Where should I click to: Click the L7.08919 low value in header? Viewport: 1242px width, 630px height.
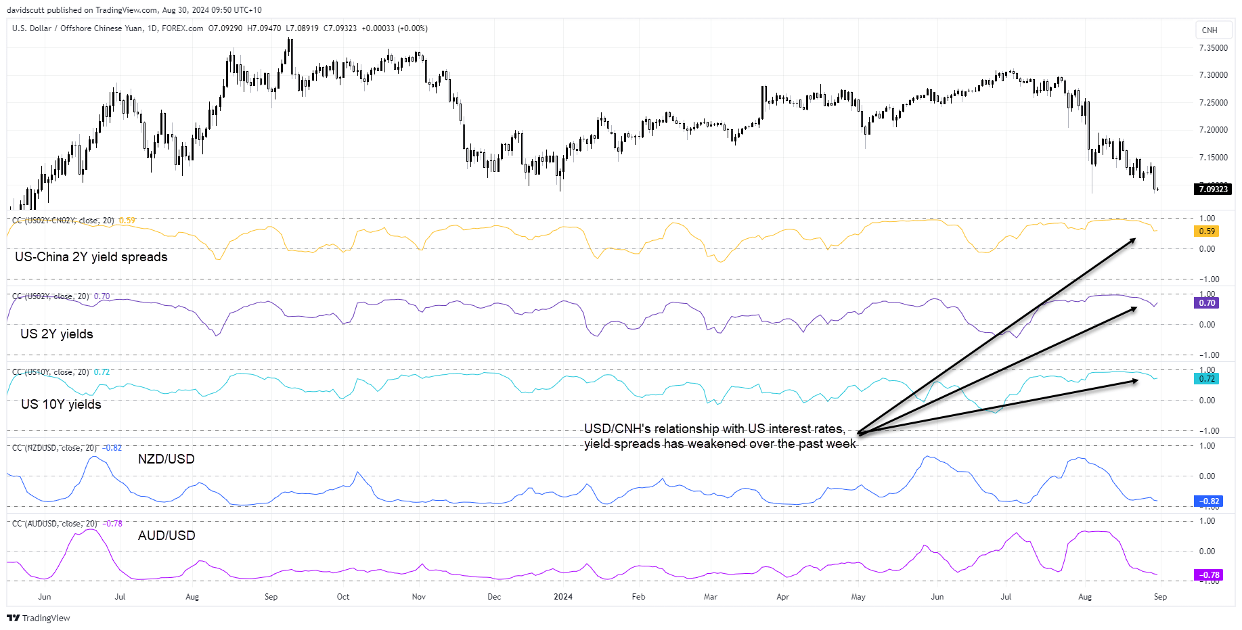[302, 28]
